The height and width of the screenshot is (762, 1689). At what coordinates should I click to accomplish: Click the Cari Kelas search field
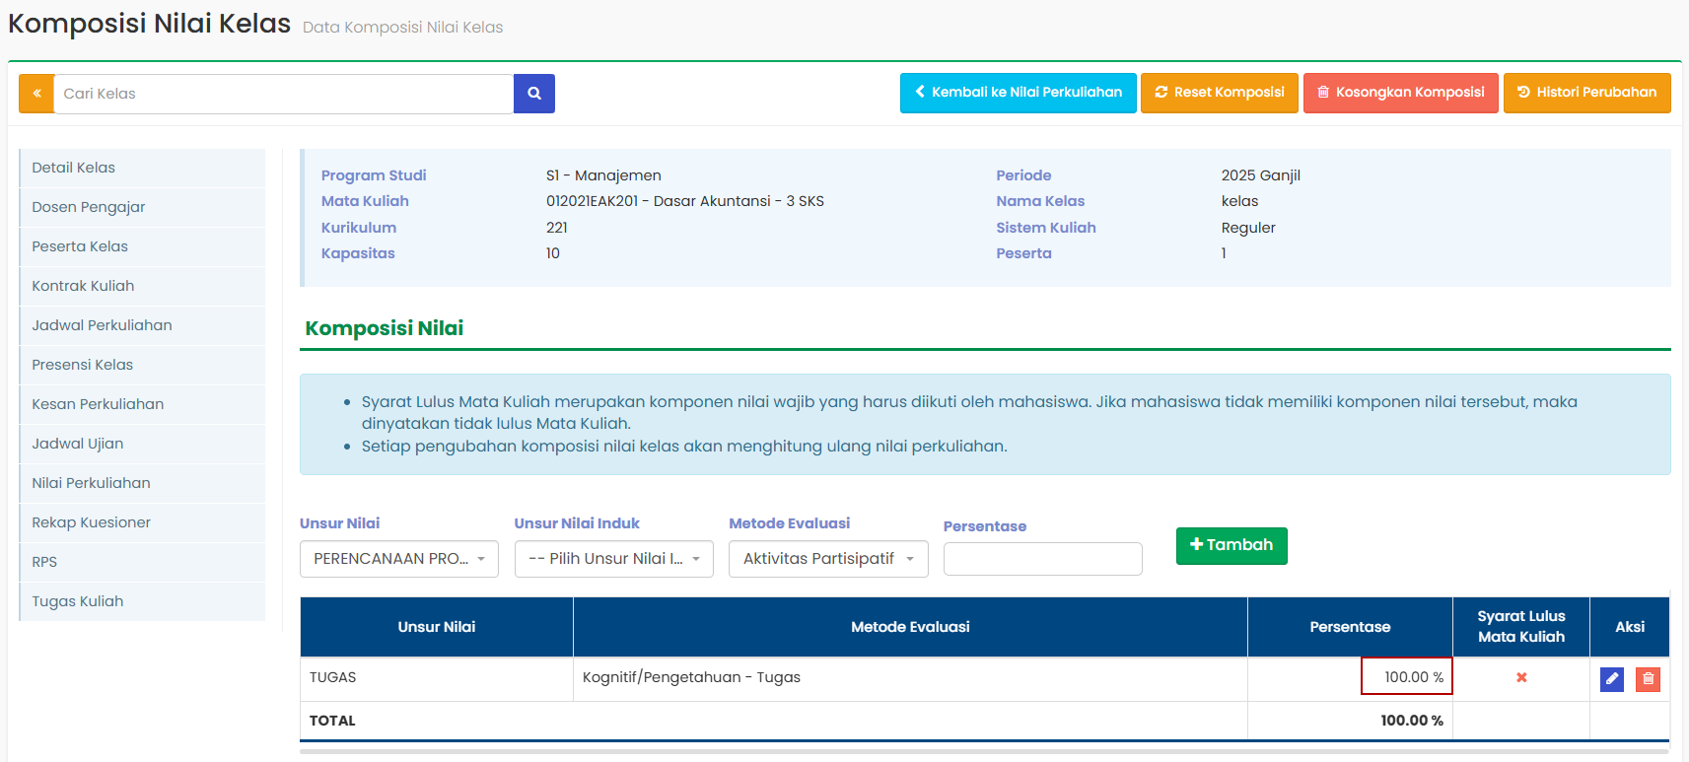283,94
